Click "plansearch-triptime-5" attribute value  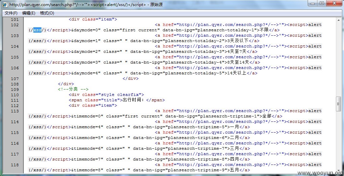[x=196, y=127]
